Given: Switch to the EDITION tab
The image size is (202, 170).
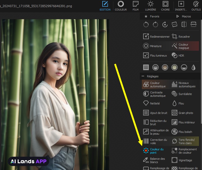Looking at the screenshot, I should tap(105, 6).
